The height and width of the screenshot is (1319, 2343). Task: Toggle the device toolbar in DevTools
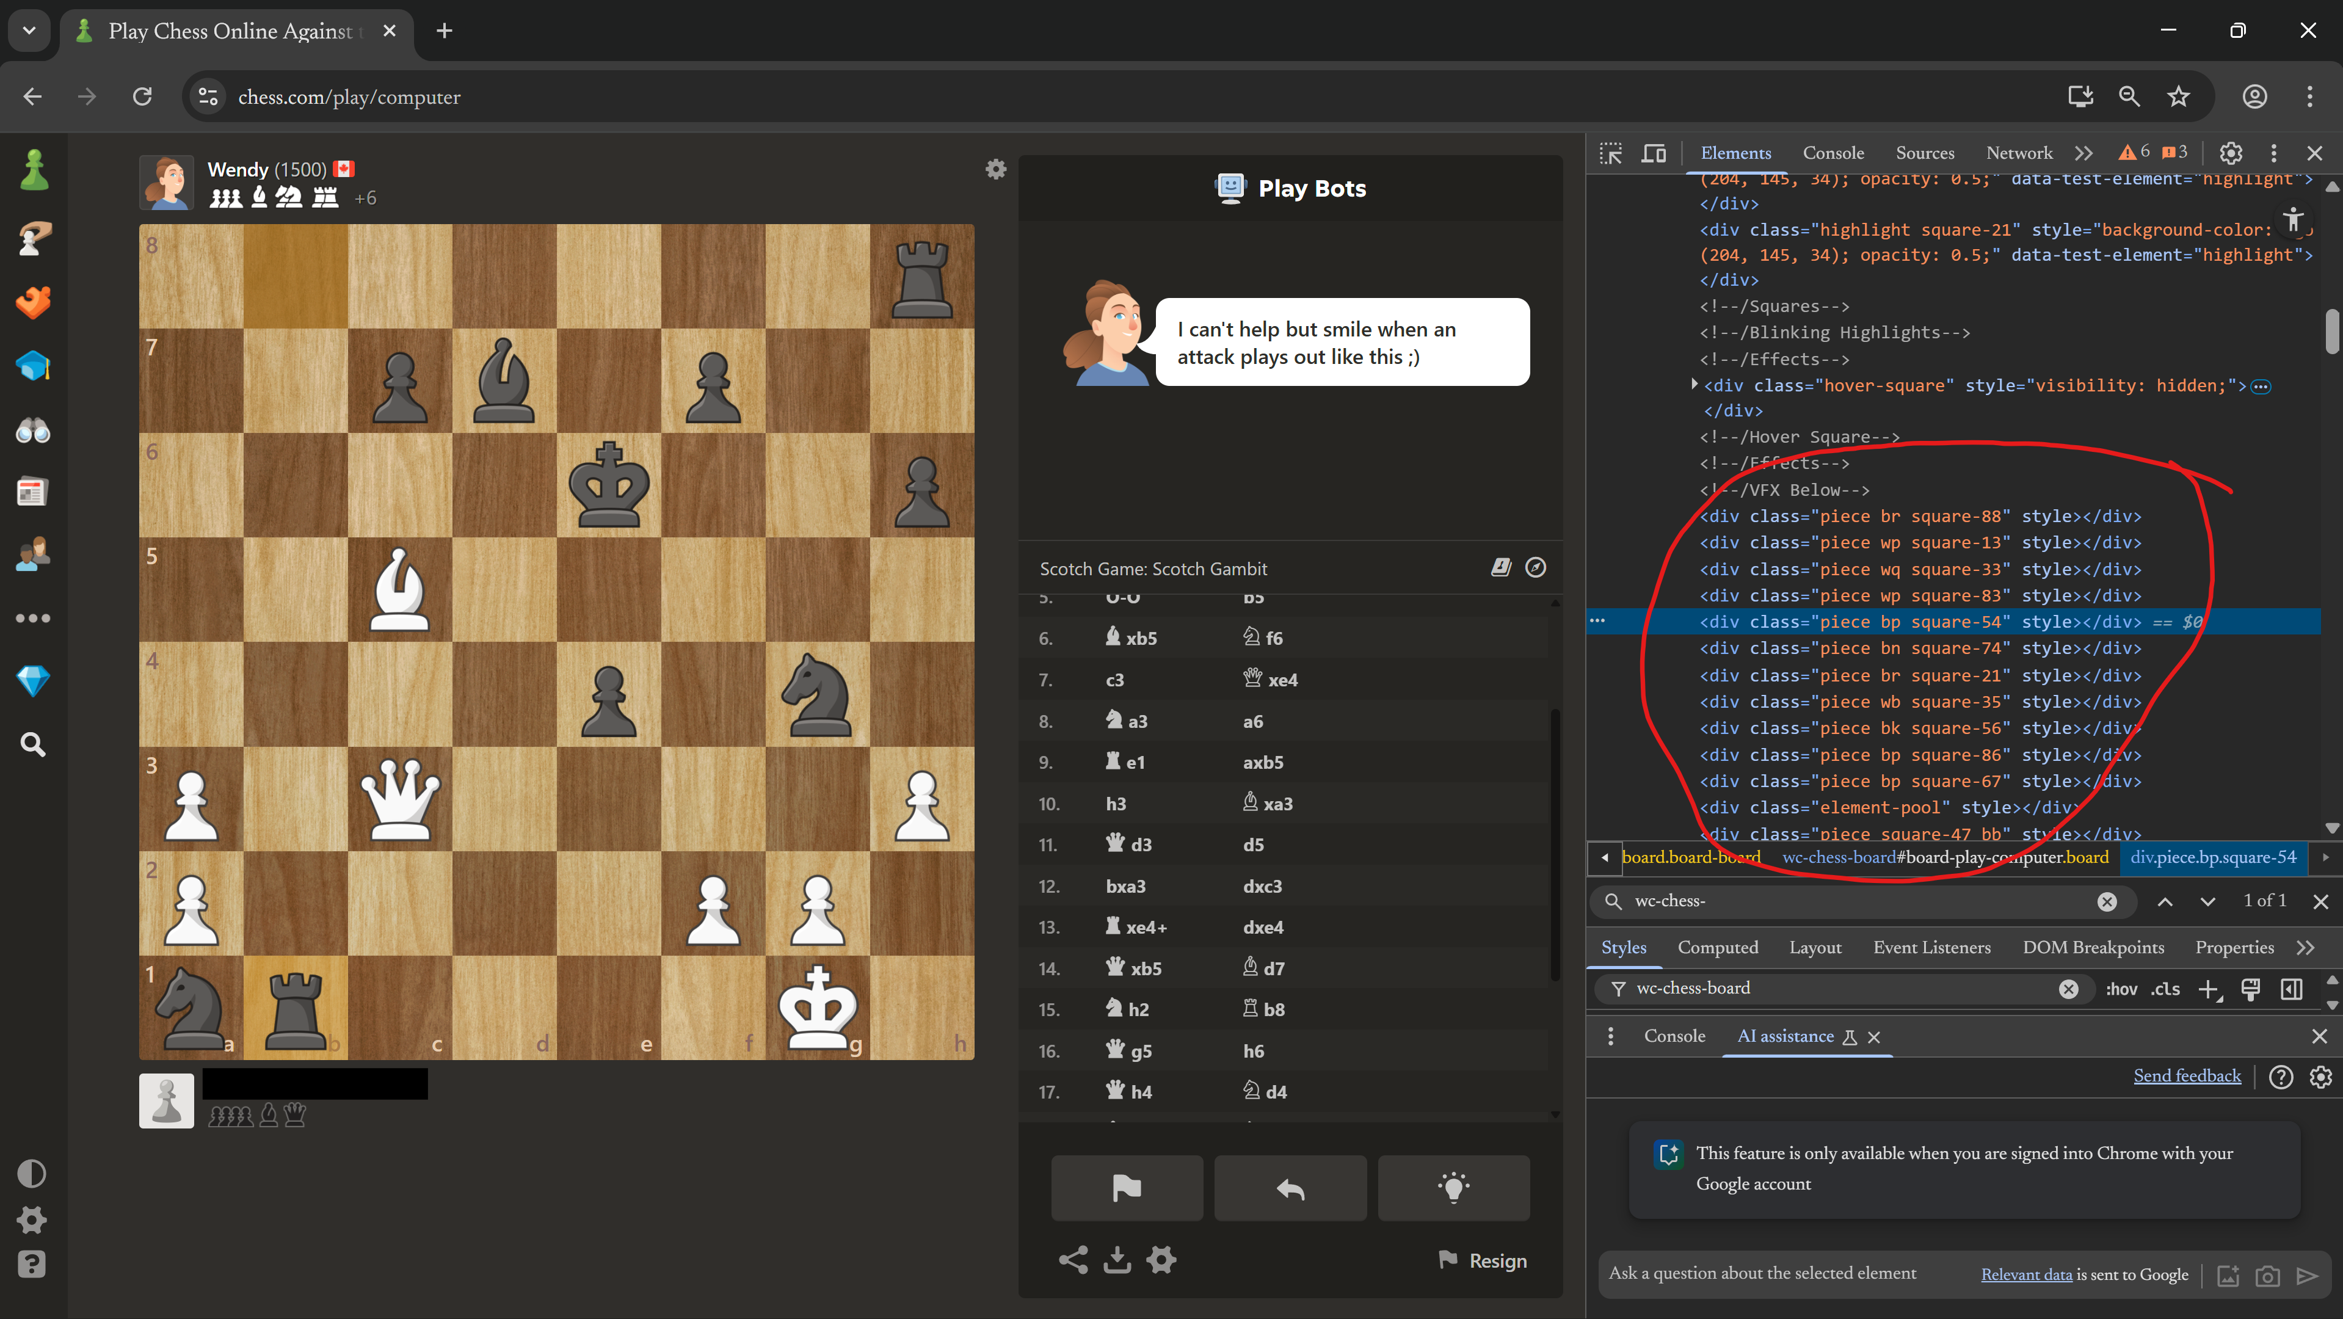point(1654,153)
